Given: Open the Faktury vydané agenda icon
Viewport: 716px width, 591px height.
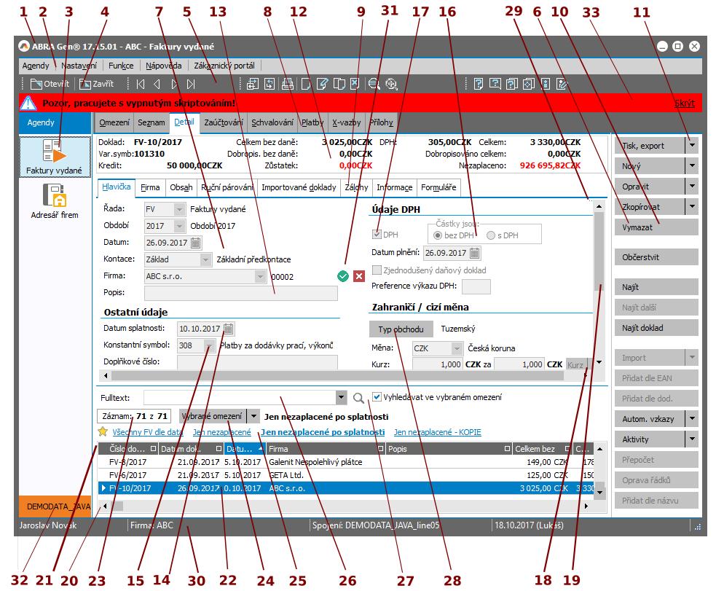Looking at the screenshot, I should (55, 157).
